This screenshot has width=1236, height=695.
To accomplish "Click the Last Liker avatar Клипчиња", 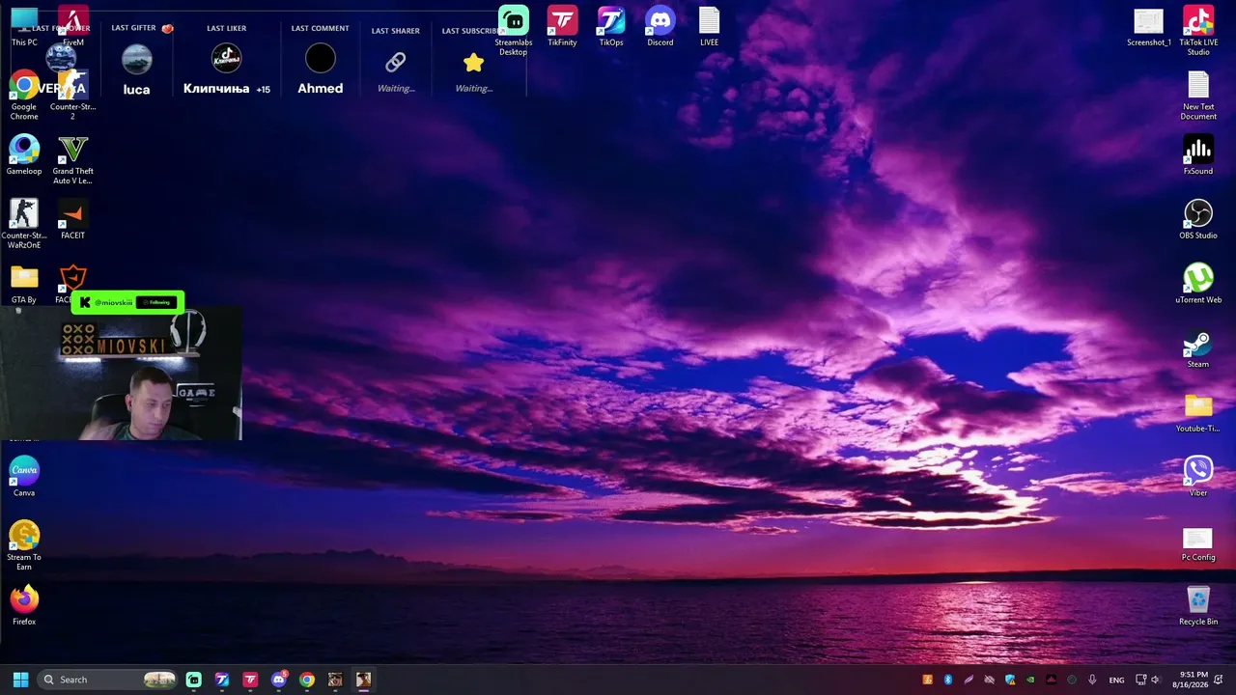I will point(226,59).
